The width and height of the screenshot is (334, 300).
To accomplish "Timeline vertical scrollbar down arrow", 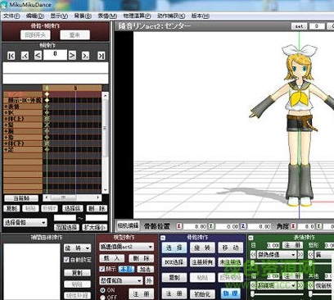I will click(x=105, y=190).
